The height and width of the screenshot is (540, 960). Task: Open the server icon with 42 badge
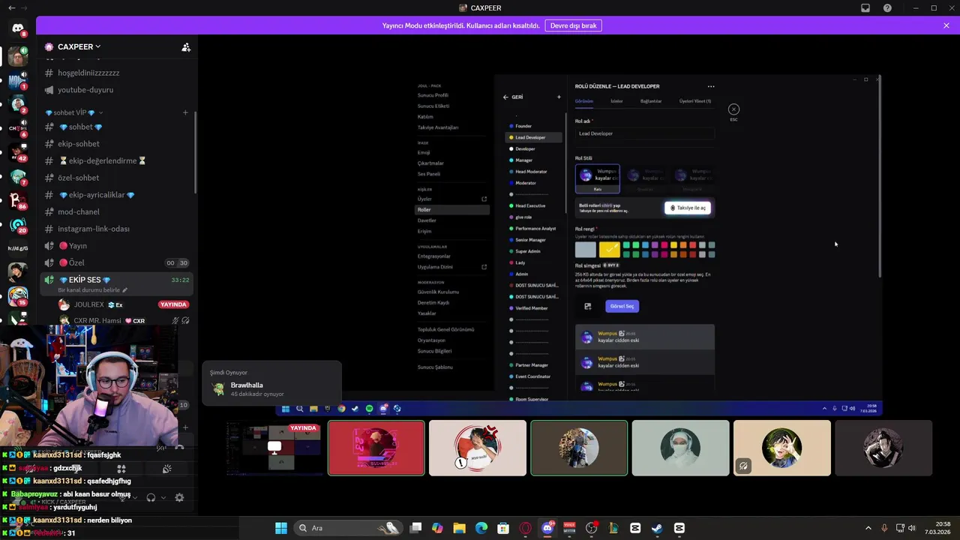point(18,152)
